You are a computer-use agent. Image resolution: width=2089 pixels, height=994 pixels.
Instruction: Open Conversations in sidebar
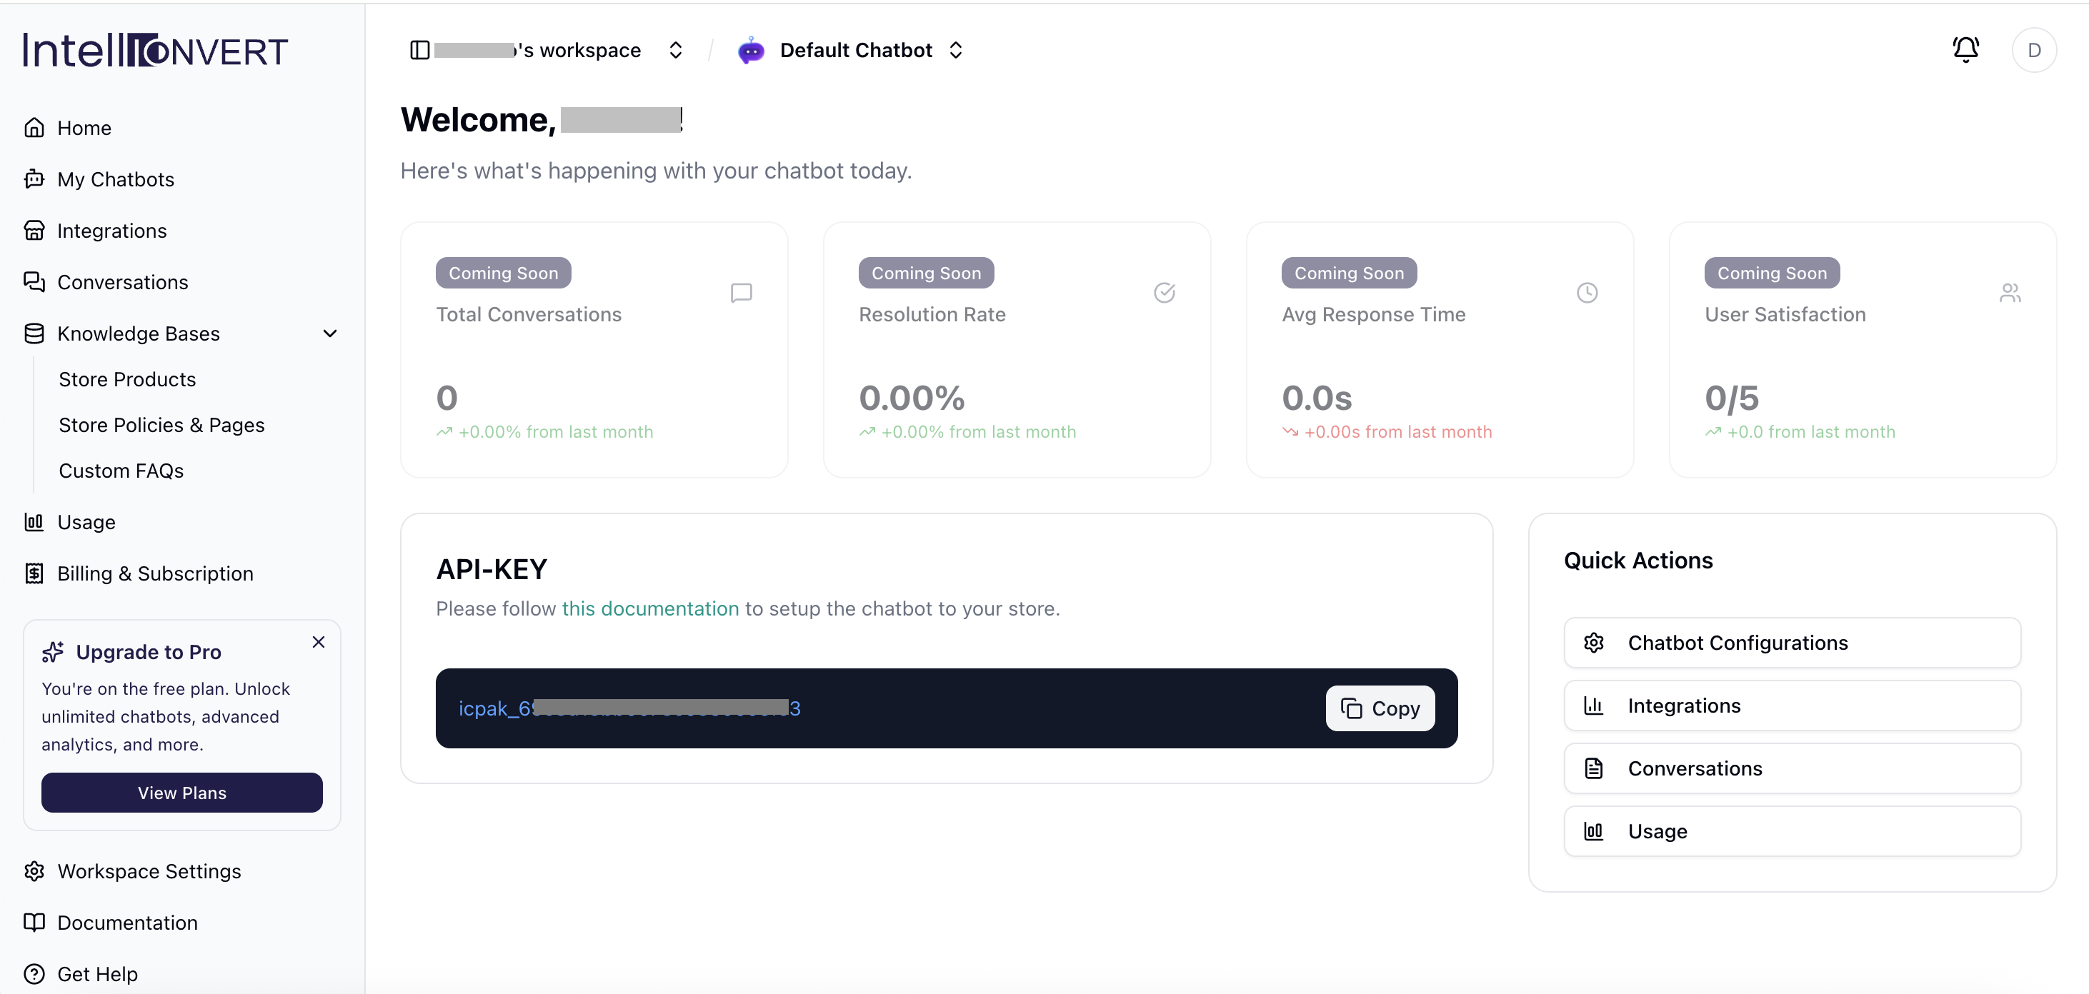pyautogui.click(x=181, y=282)
